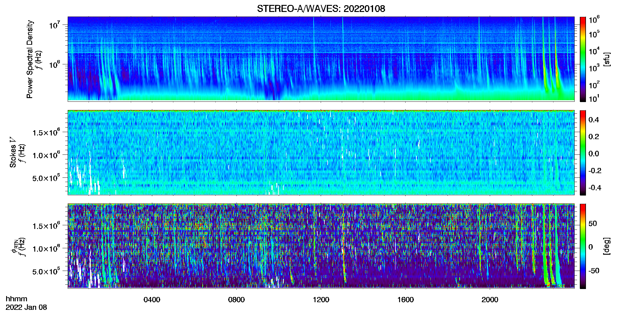Click the Stokes V colorbar
The height and width of the screenshot is (331, 642).
tap(583, 153)
